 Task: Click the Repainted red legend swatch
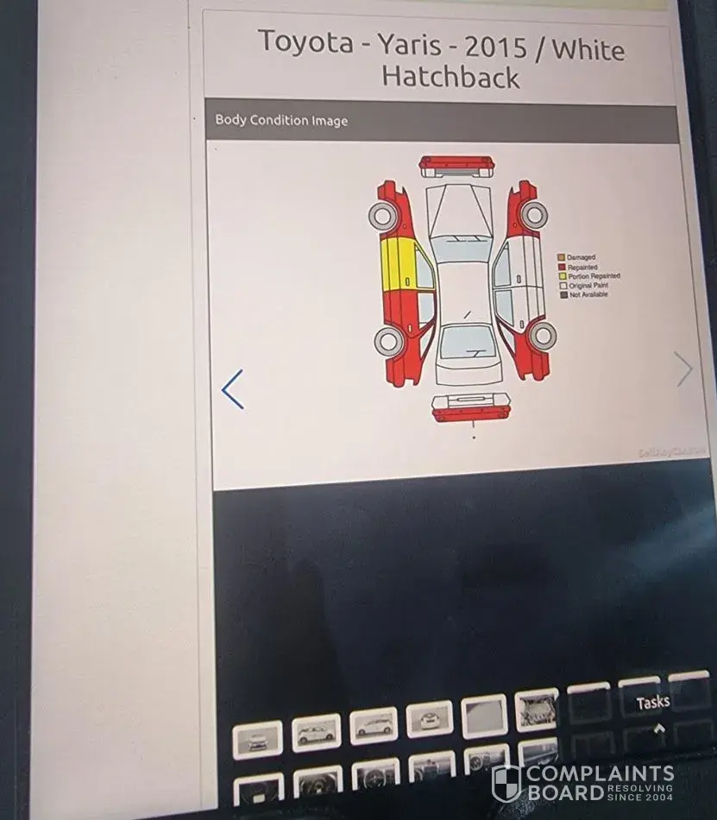(562, 267)
